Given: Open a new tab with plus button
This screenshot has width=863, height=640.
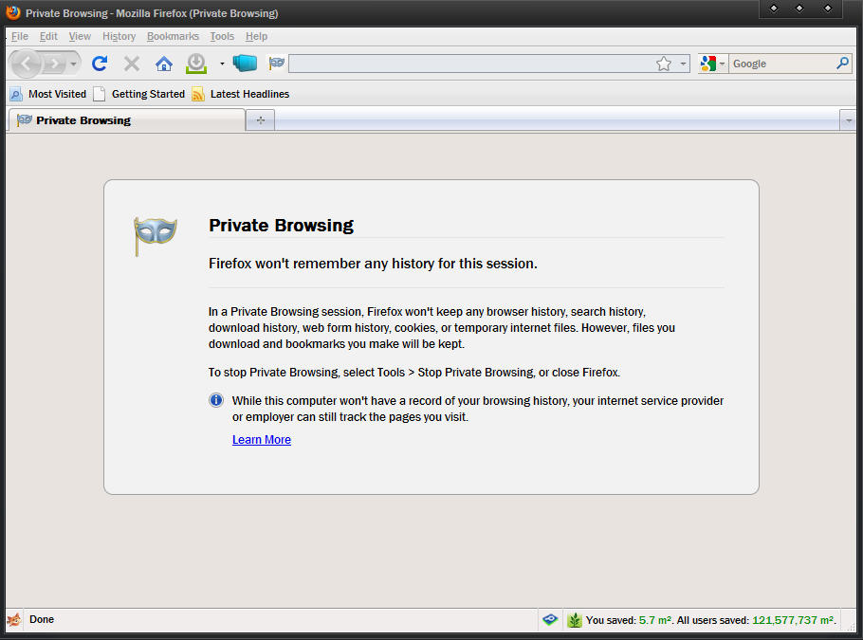Looking at the screenshot, I should click(x=261, y=120).
